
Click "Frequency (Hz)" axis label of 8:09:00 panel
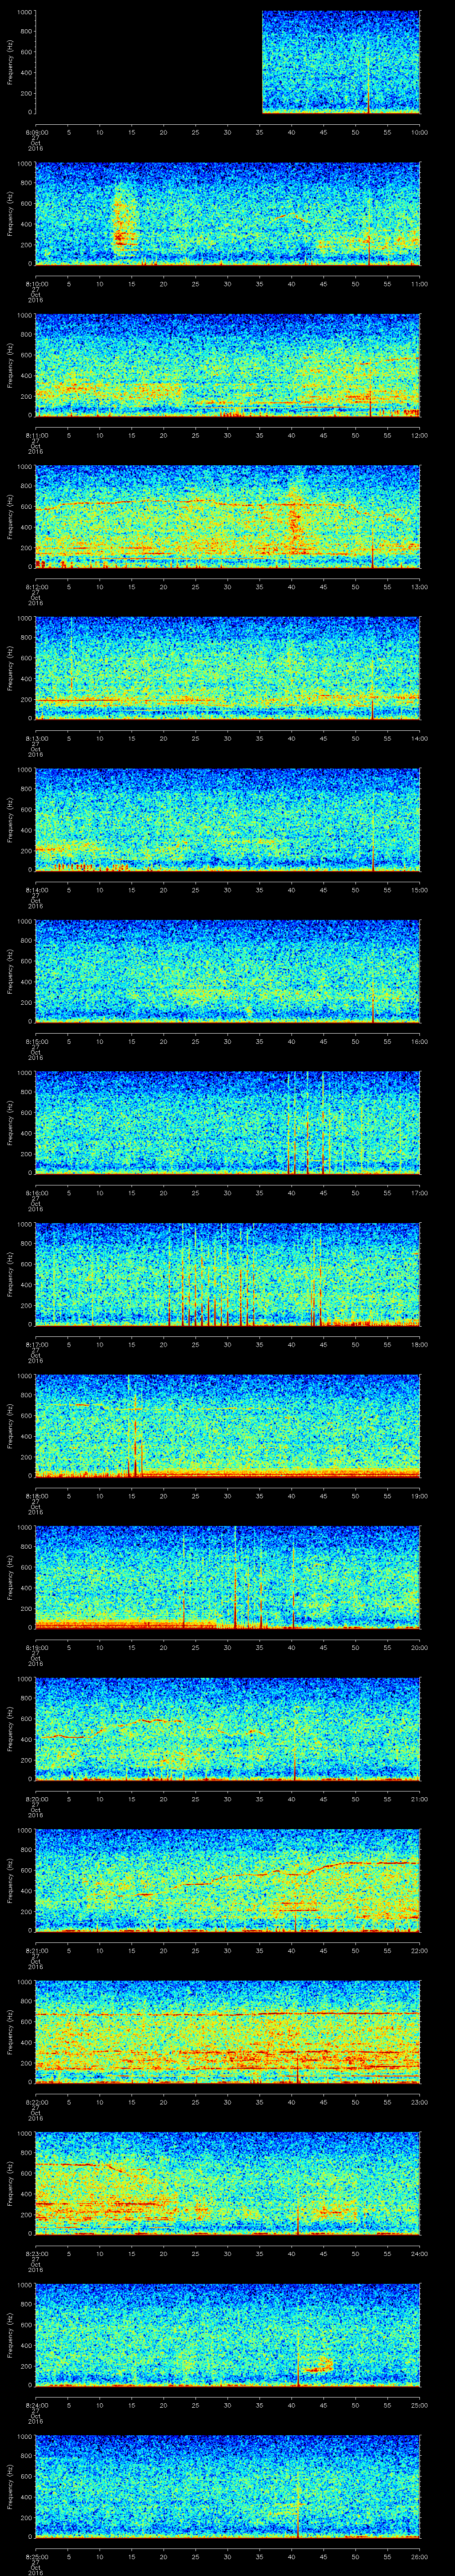10,62
